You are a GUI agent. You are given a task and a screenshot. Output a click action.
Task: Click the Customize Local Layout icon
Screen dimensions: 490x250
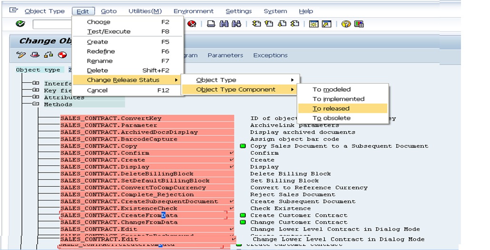pos(359,24)
